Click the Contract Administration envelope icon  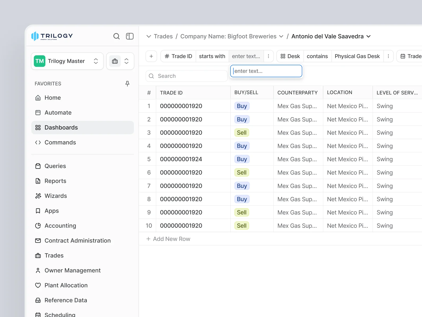tap(38, 241)
